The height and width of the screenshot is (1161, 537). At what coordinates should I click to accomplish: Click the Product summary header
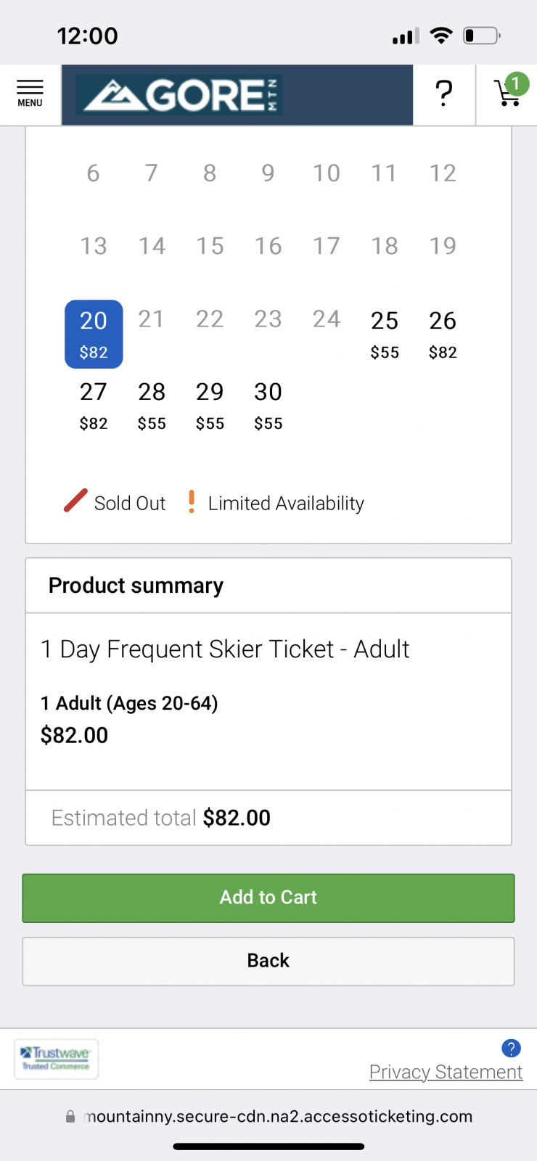click(136, 586)
